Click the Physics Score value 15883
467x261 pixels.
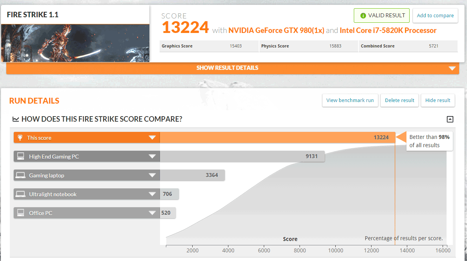[335, 46]
